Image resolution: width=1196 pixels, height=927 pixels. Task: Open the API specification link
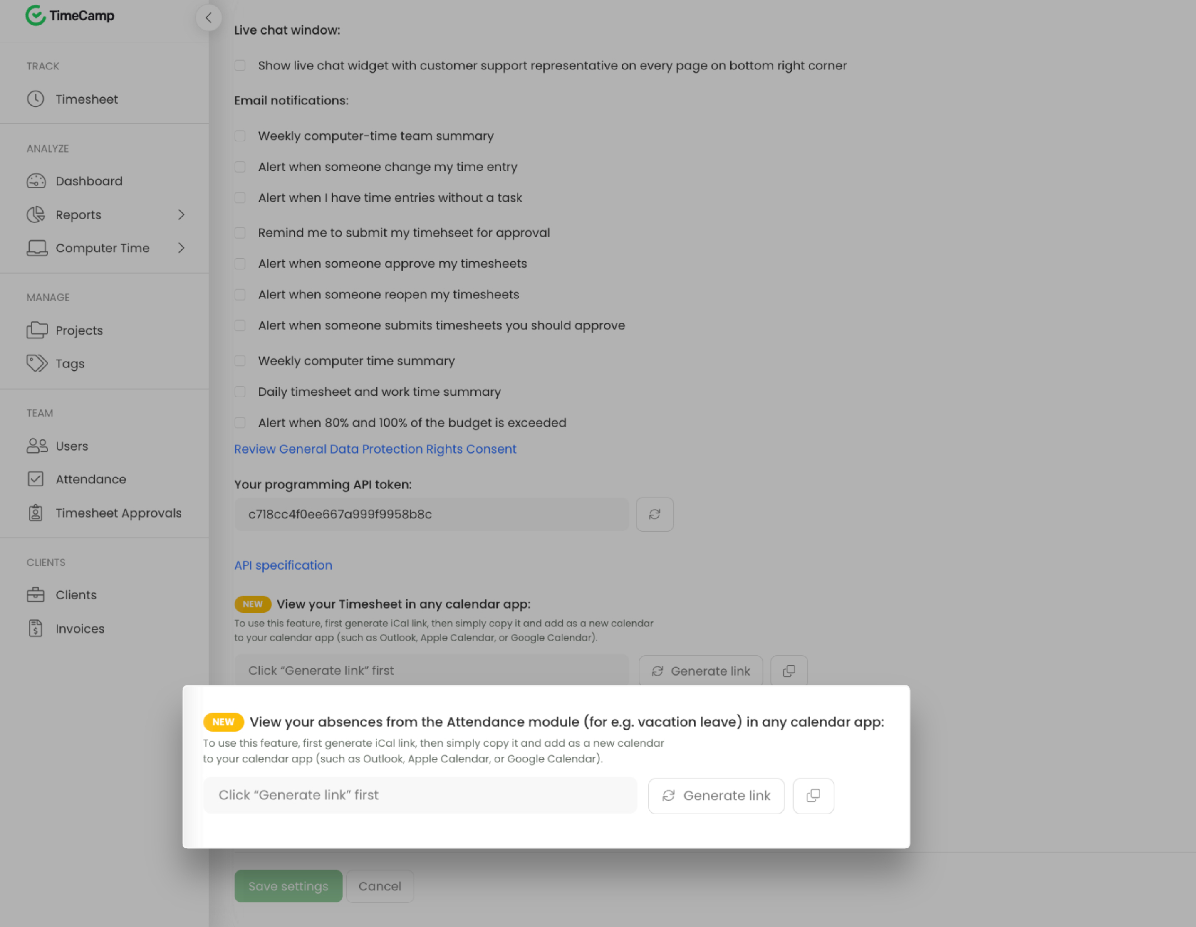pos(283,565)
